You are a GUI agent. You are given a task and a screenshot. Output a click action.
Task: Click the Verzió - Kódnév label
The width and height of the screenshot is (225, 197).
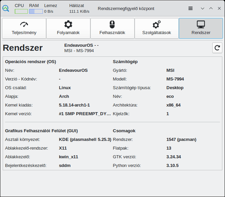tap(21, 79)
